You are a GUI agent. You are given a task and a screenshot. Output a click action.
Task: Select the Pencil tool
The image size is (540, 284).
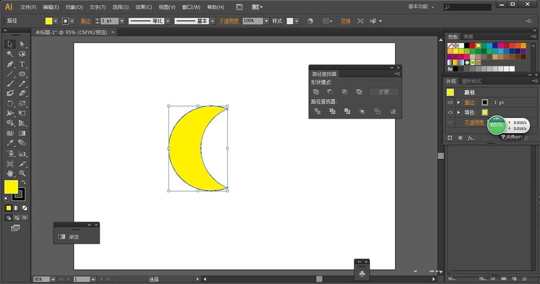[x=22, y=84]
